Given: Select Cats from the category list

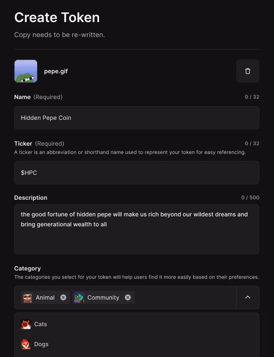Looking at the screenshot, I should click(x=40, y=324).
